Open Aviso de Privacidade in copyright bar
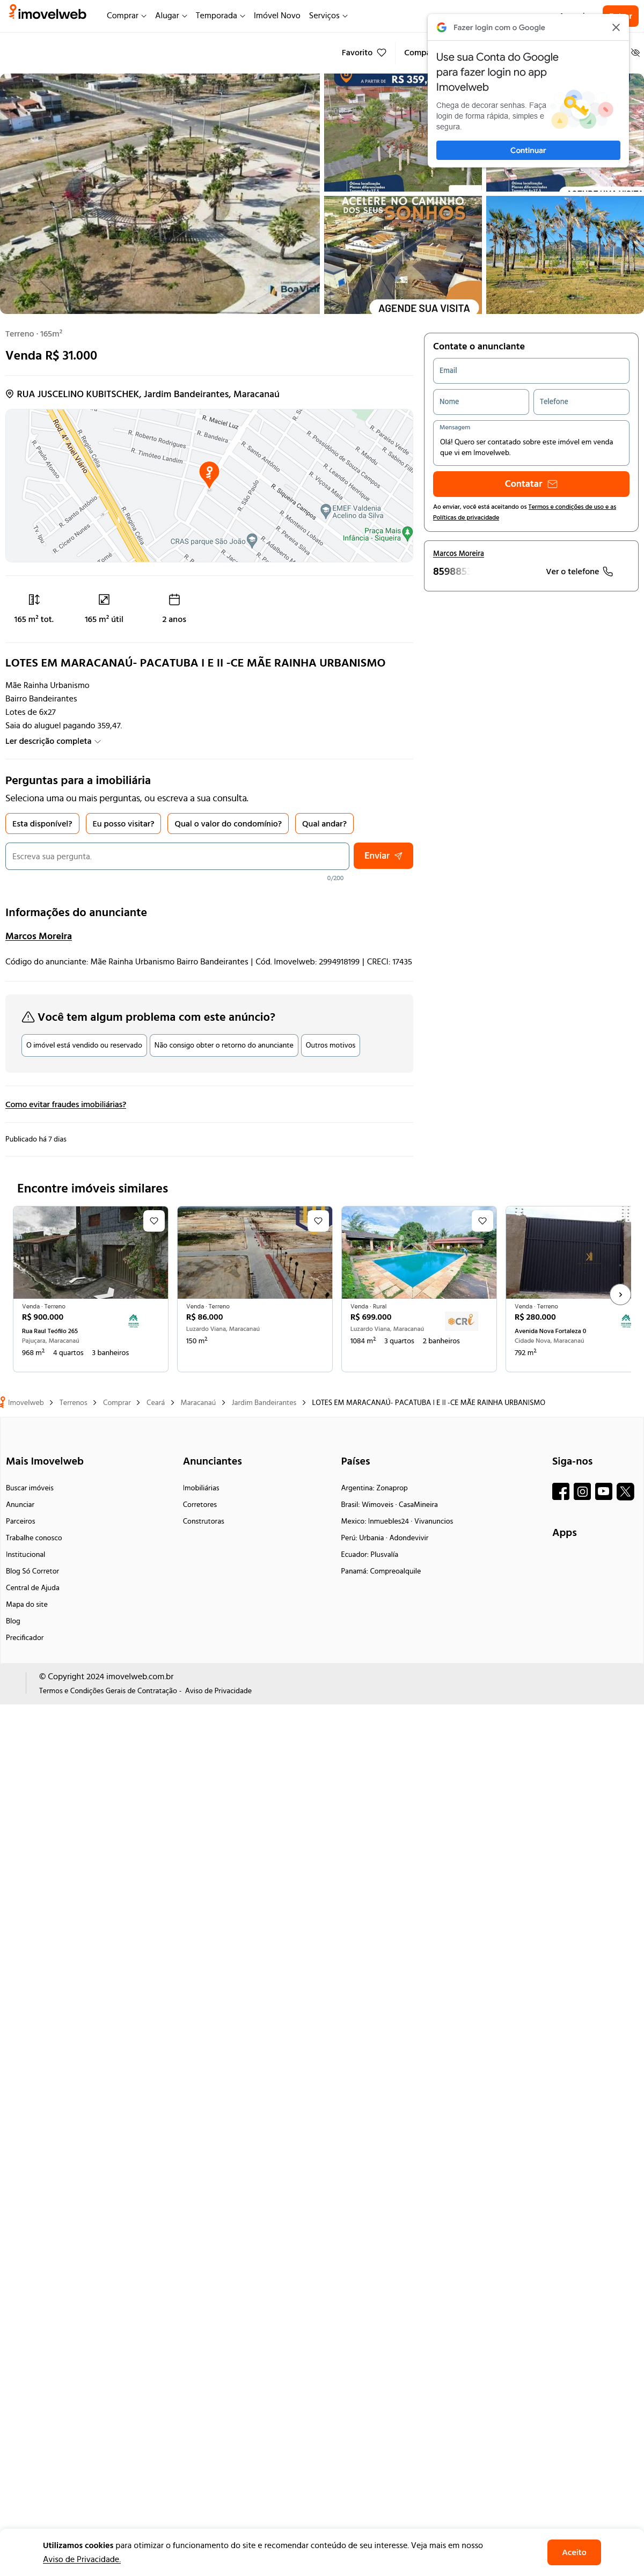This screenshot has width=644, height=2576. coord(218,1691)
